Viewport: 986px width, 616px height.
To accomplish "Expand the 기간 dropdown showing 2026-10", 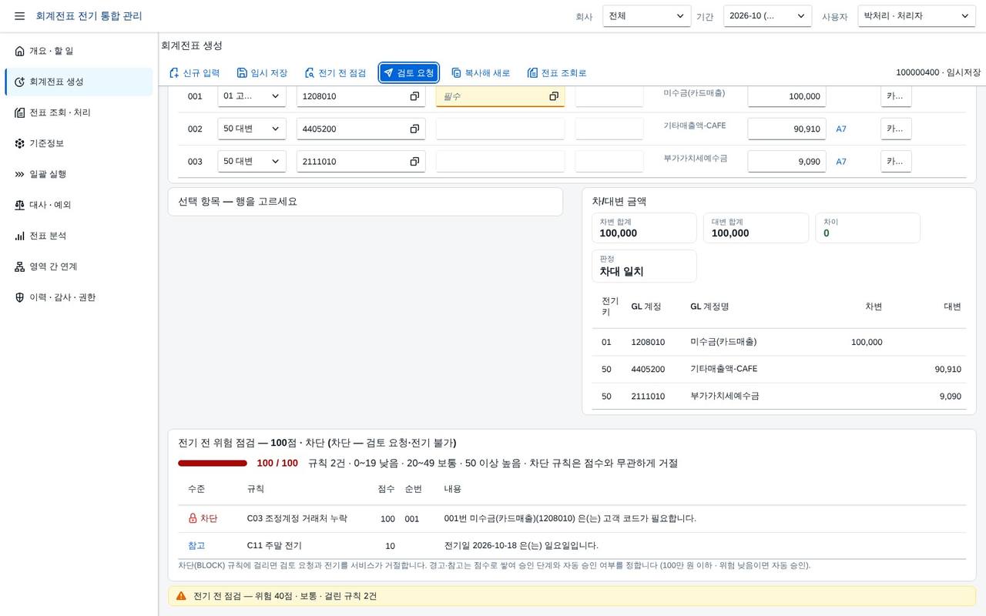I will coord(767,16).
